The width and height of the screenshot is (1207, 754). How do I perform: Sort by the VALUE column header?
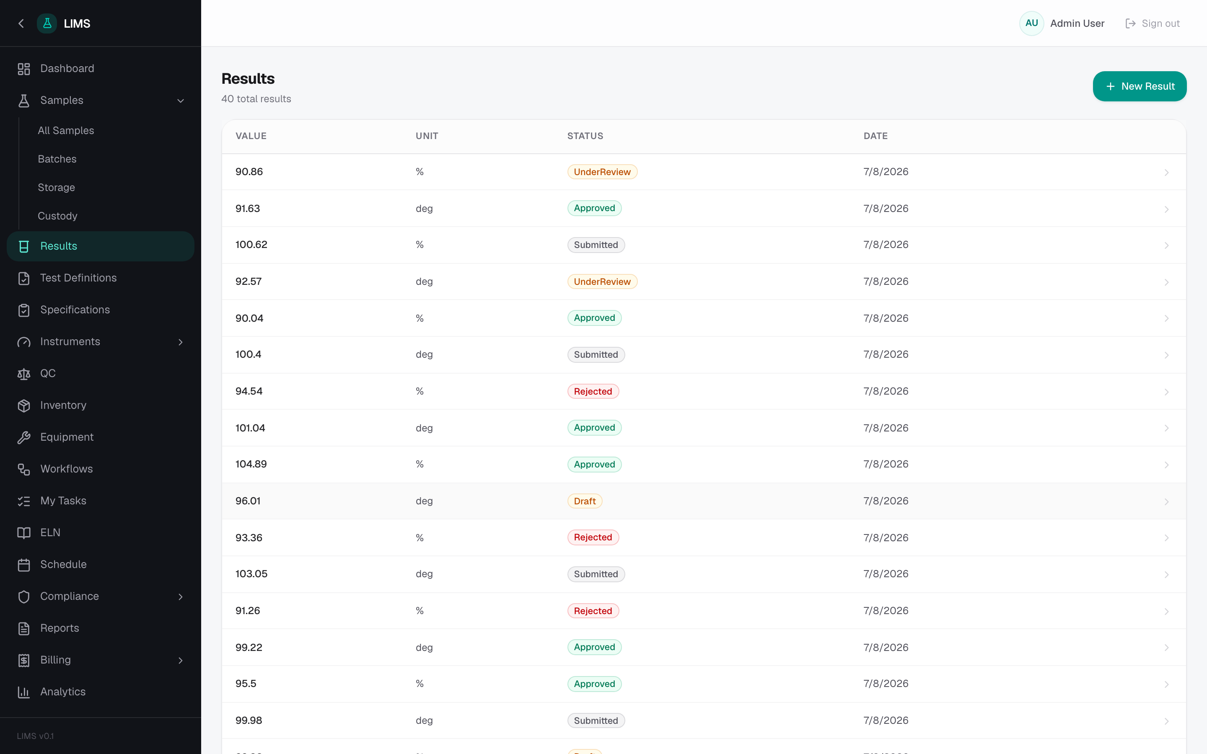pos(251,136)
